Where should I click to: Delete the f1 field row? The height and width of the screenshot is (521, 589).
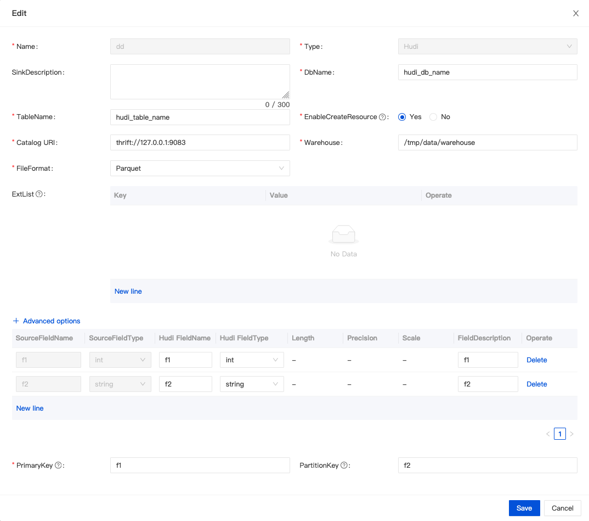click(536, 360)
